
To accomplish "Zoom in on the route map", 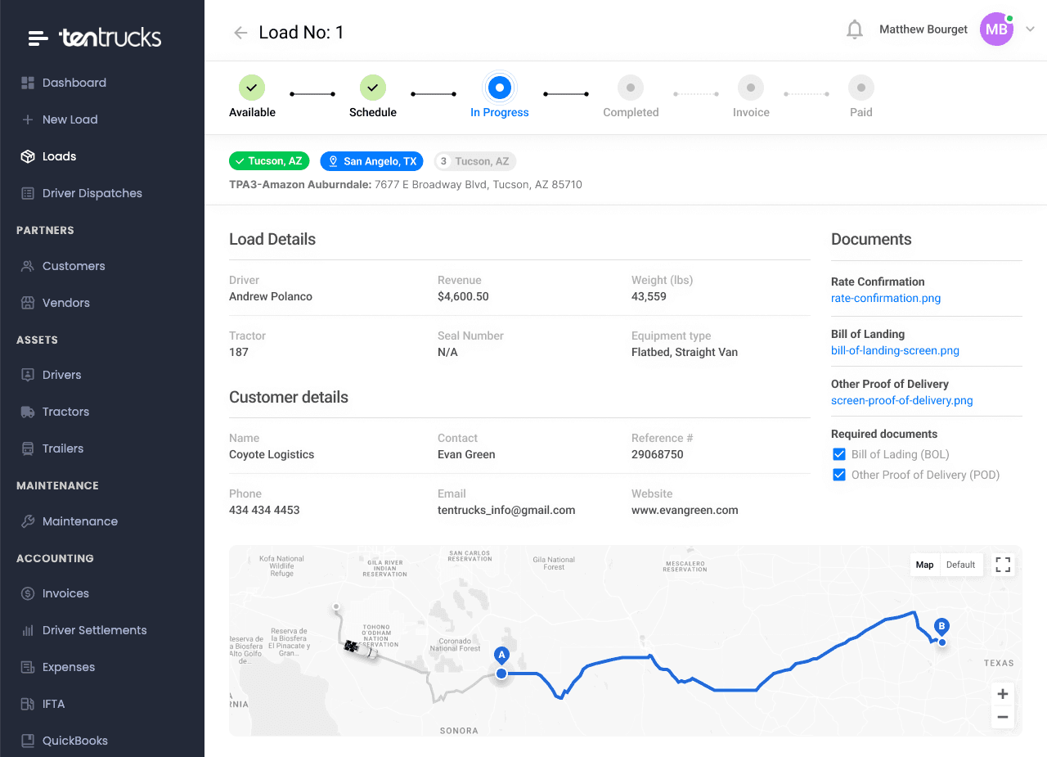I will coord(1002,693).
